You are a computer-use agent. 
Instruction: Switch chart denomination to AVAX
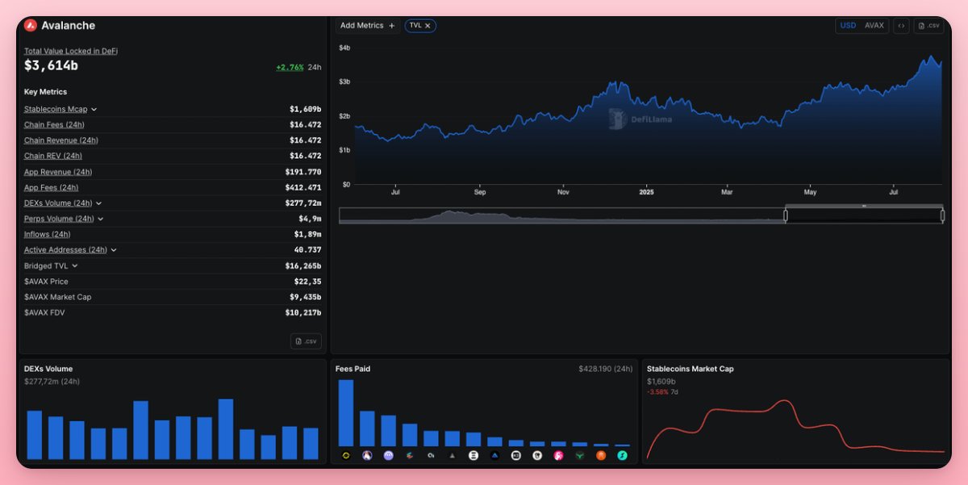coord(874,26)
